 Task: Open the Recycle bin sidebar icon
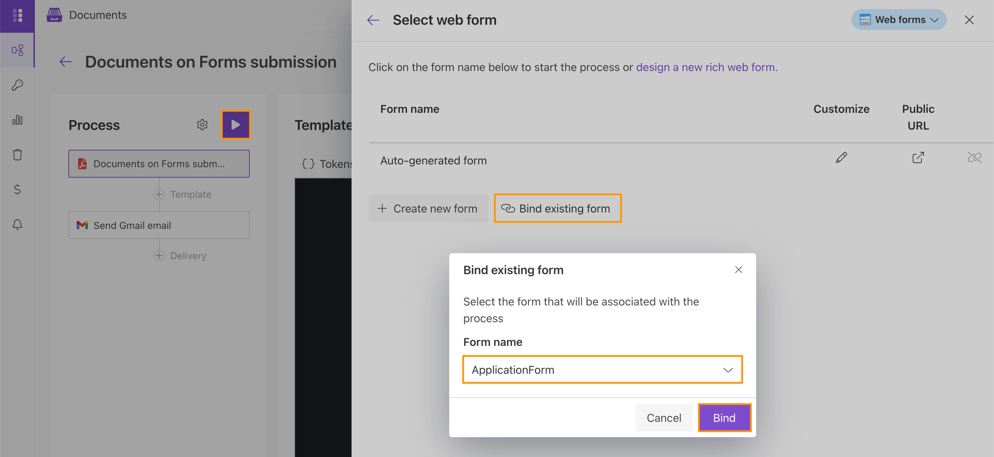tap(17, 155)
